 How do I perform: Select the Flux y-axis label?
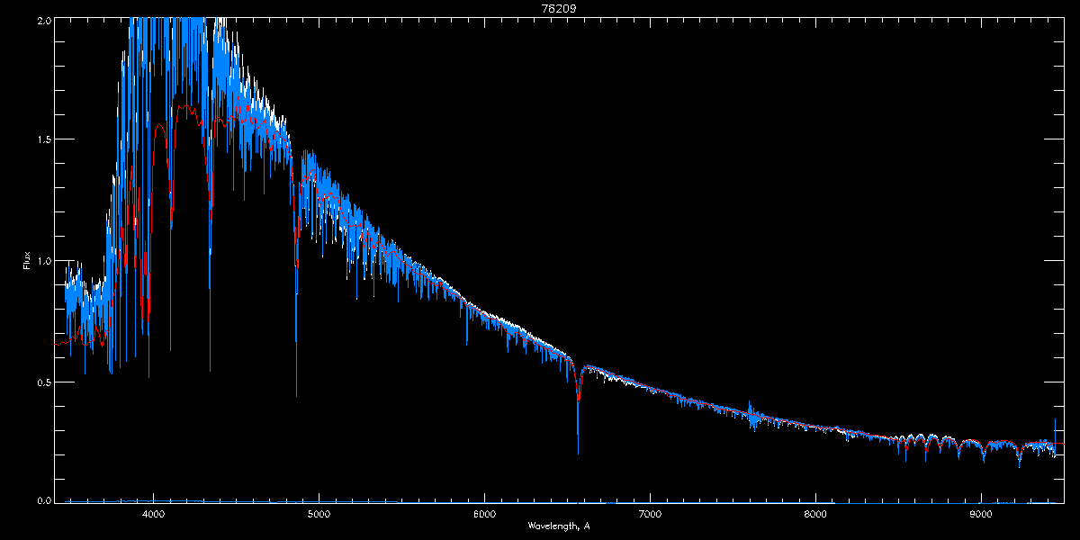(x=27, y=261)
